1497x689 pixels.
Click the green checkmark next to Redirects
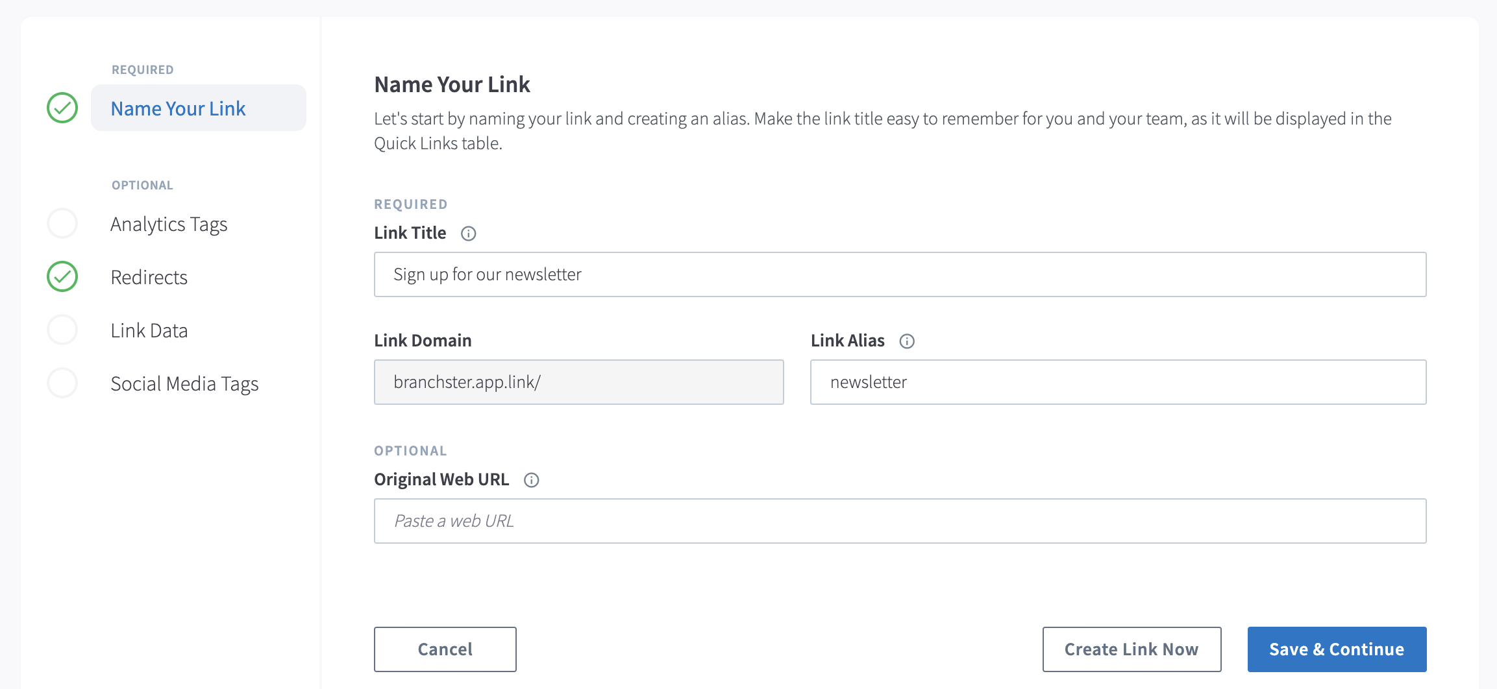[62, 276]
